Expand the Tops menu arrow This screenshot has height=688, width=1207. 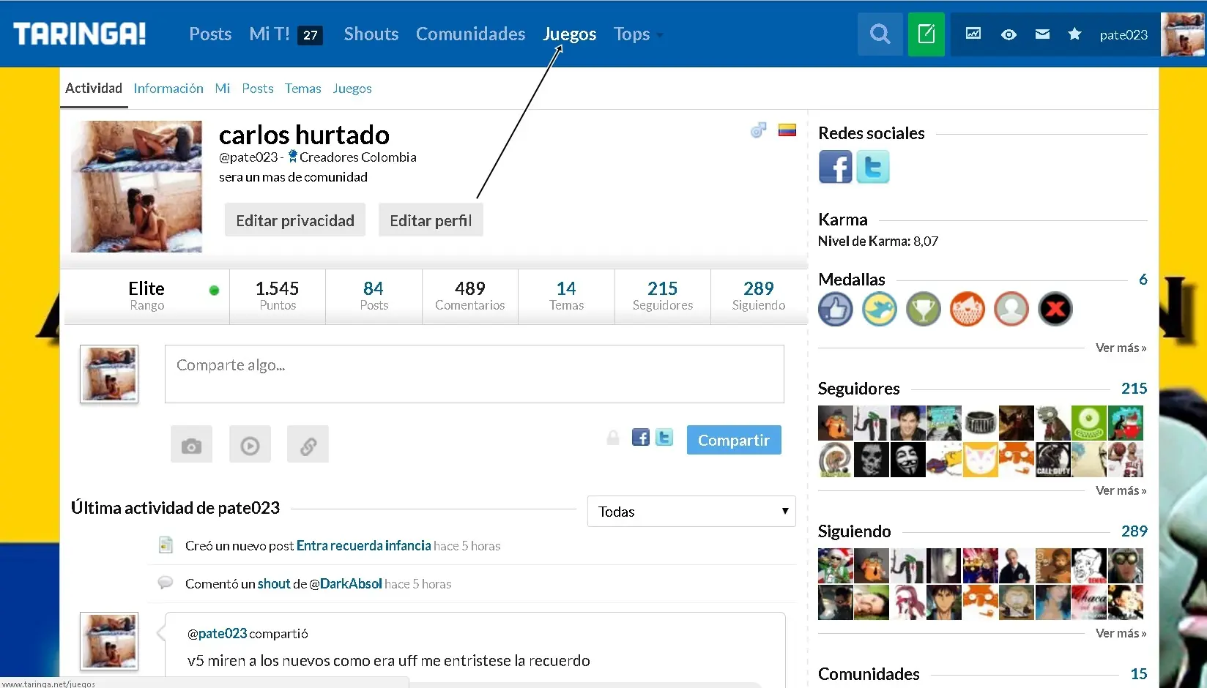pyautogui.click(x=660, y=35)
